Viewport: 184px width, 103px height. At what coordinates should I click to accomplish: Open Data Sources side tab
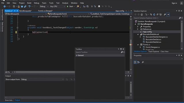[2, 27]
